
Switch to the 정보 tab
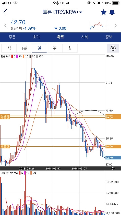[x=109, y=37]
